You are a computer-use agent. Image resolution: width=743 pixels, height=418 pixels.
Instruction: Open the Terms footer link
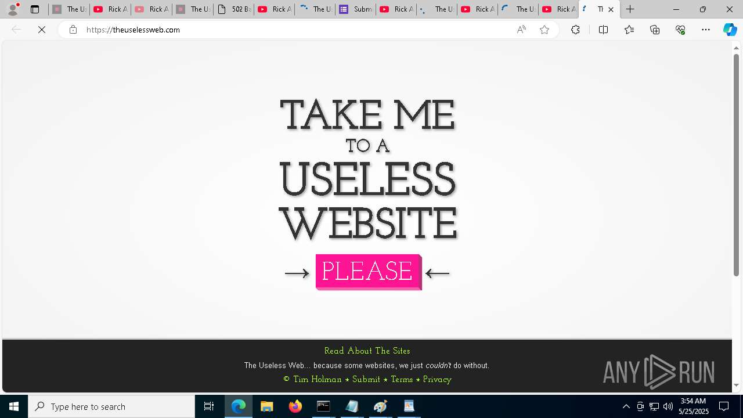point(402,379)
